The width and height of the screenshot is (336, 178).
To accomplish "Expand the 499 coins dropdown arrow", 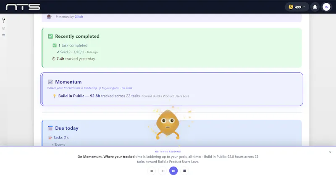I will (x=304, y=7).
